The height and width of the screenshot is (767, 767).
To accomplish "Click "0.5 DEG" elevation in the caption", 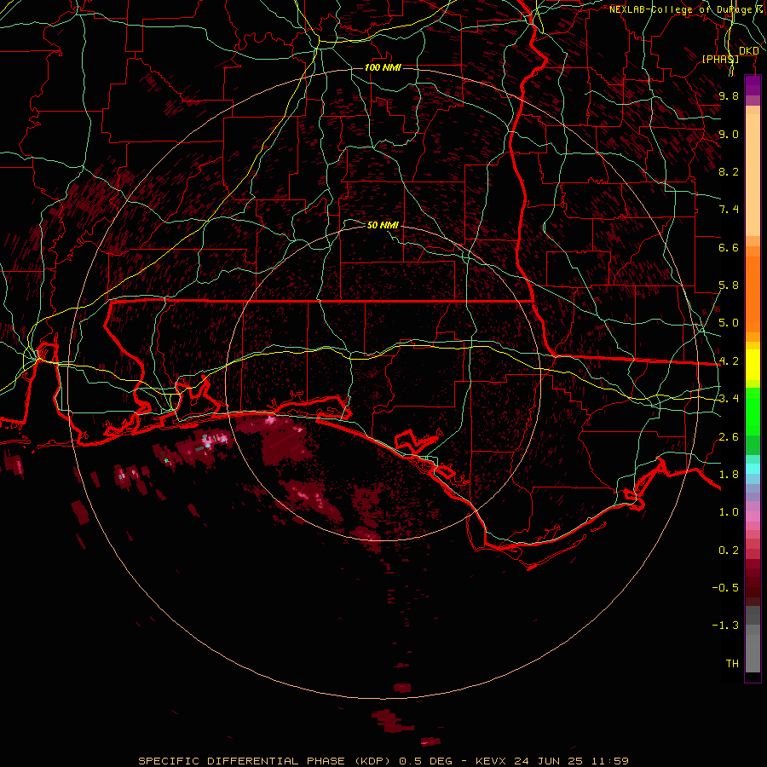I will click(424, 761).
